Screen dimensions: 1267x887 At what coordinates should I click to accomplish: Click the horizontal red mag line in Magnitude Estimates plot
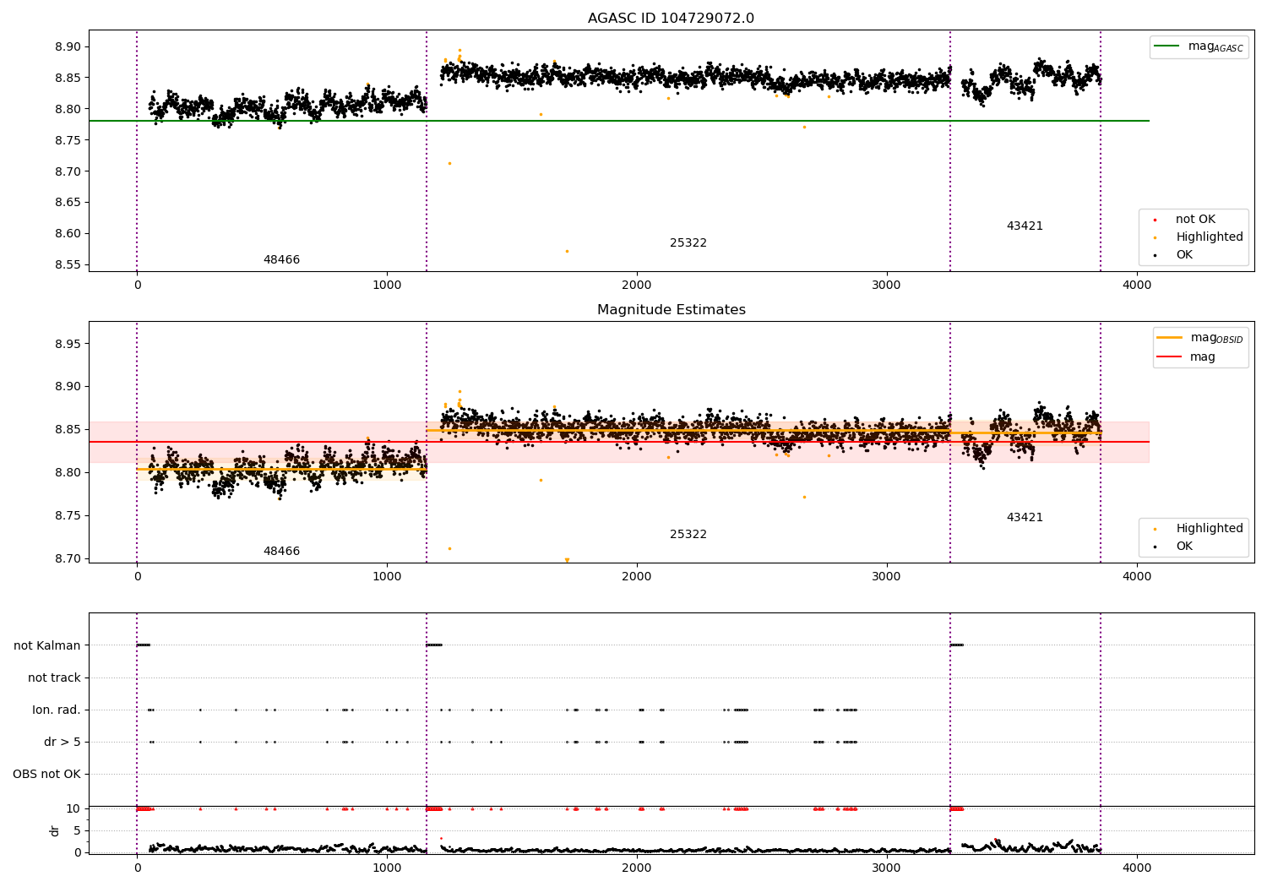tap(619, 442)
